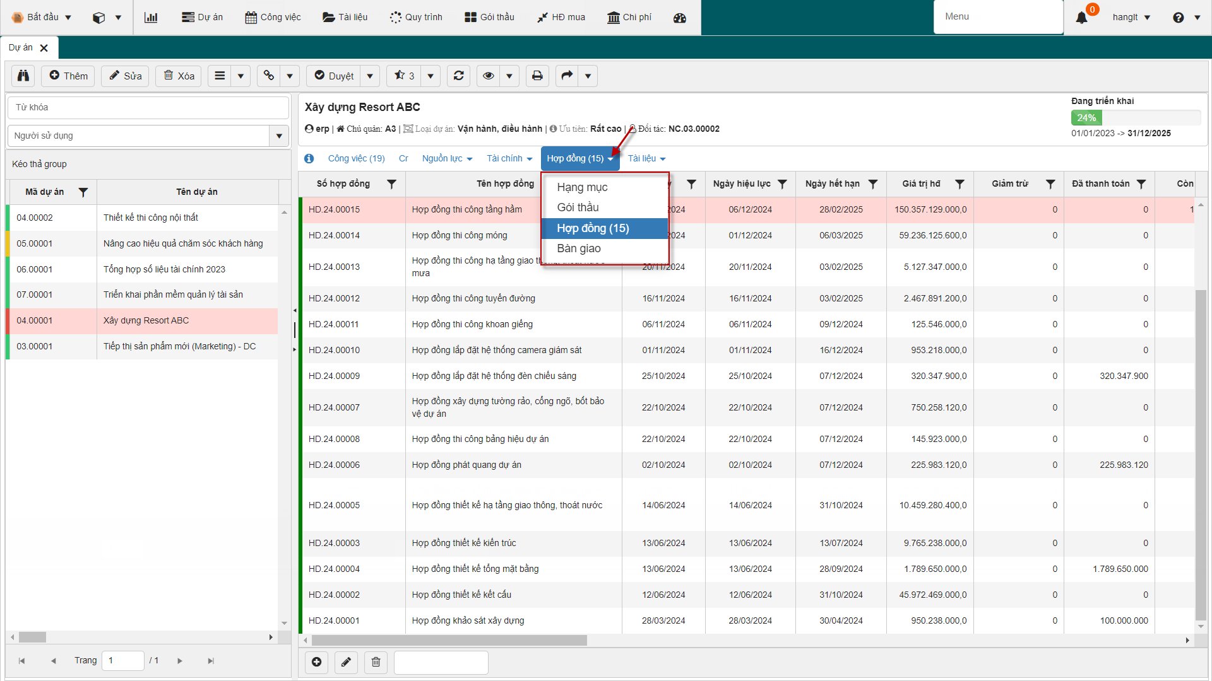Open the dashboard gauge icon
The height and width of the screenshot is (681, 1212).
click(x=679, y=18)
